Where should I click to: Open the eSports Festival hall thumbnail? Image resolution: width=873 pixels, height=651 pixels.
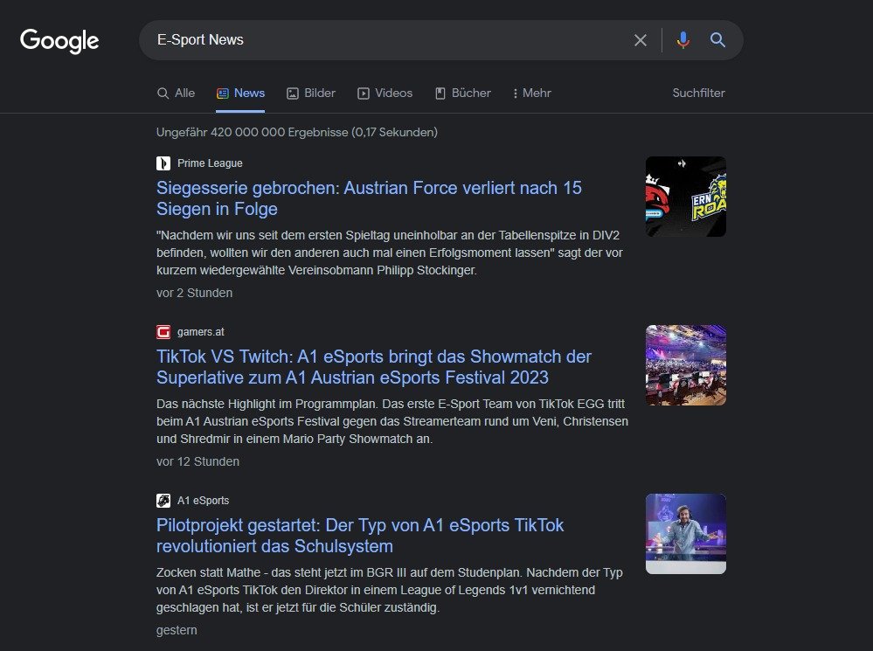685,365
